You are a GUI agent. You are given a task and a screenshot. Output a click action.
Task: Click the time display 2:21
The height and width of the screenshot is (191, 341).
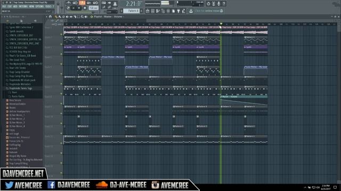pyautogui.click(x=133, y=4)
